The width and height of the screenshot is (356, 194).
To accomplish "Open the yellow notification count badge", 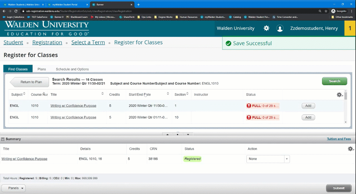I will 350,29.
